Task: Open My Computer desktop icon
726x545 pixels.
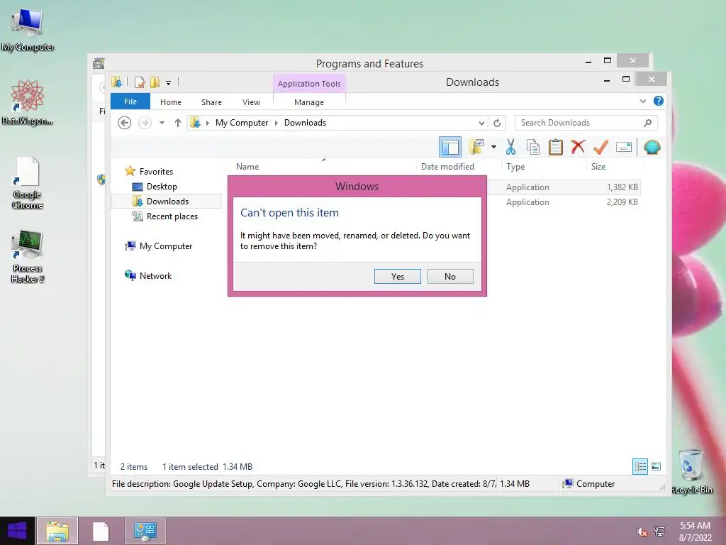Action: pos(28,29)
